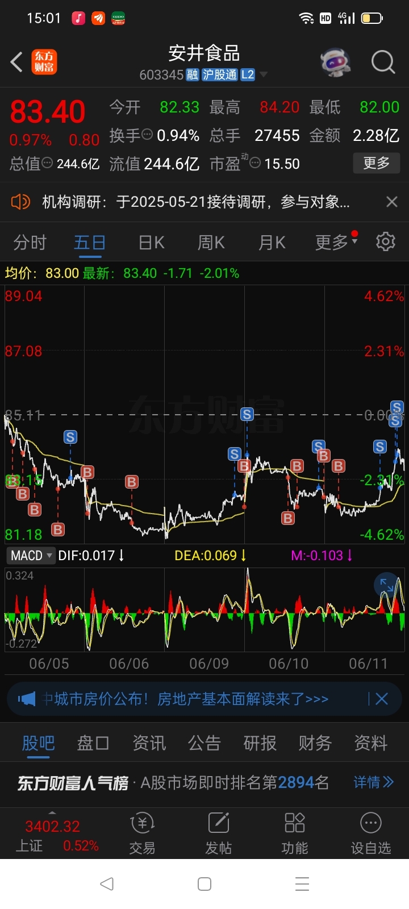409x909 pixels.
Task: Open chart settings gear
Action: pos(386,241)
